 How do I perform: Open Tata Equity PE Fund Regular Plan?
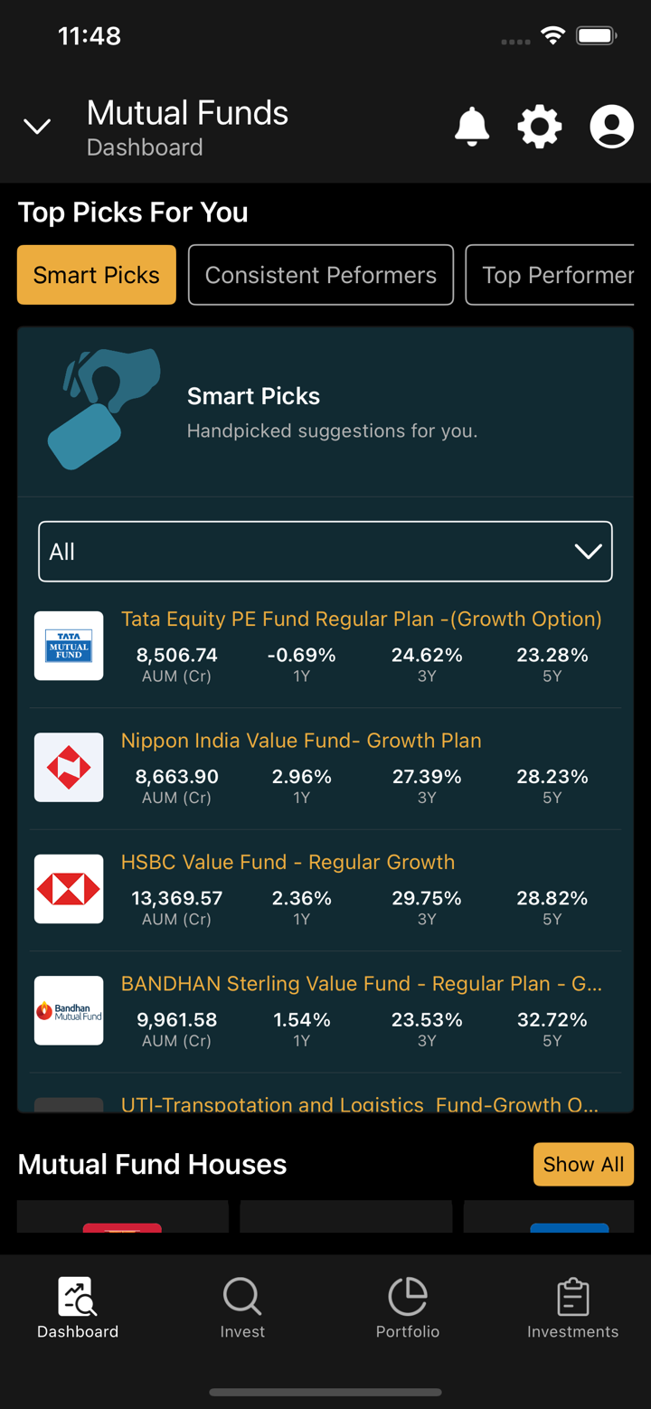click(x=362, y=619)
